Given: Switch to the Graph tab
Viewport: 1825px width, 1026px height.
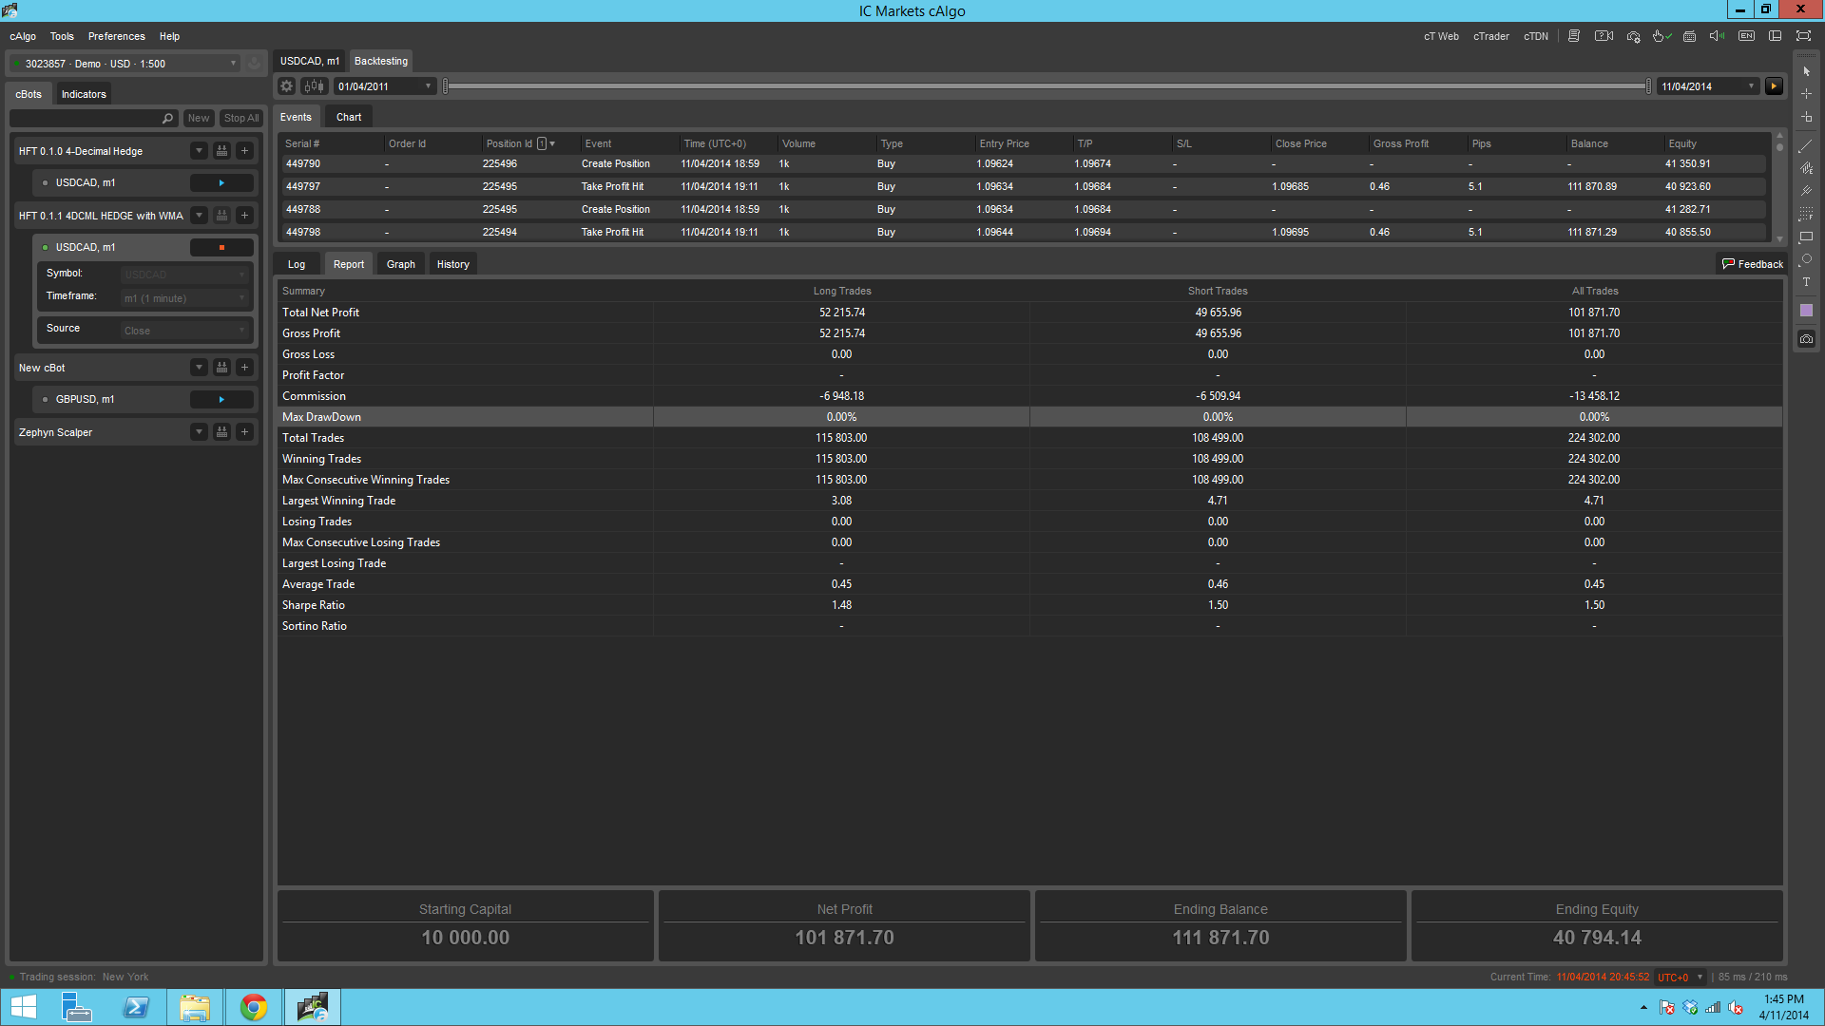Looking at the screenshot, I should (x=401, y=265).
